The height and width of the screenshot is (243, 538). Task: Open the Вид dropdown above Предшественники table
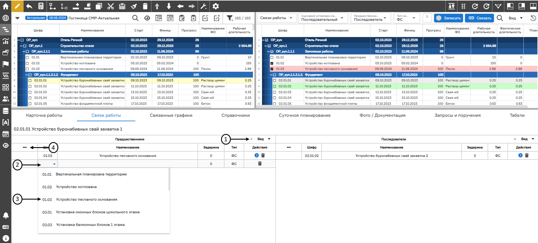(264, 139)
